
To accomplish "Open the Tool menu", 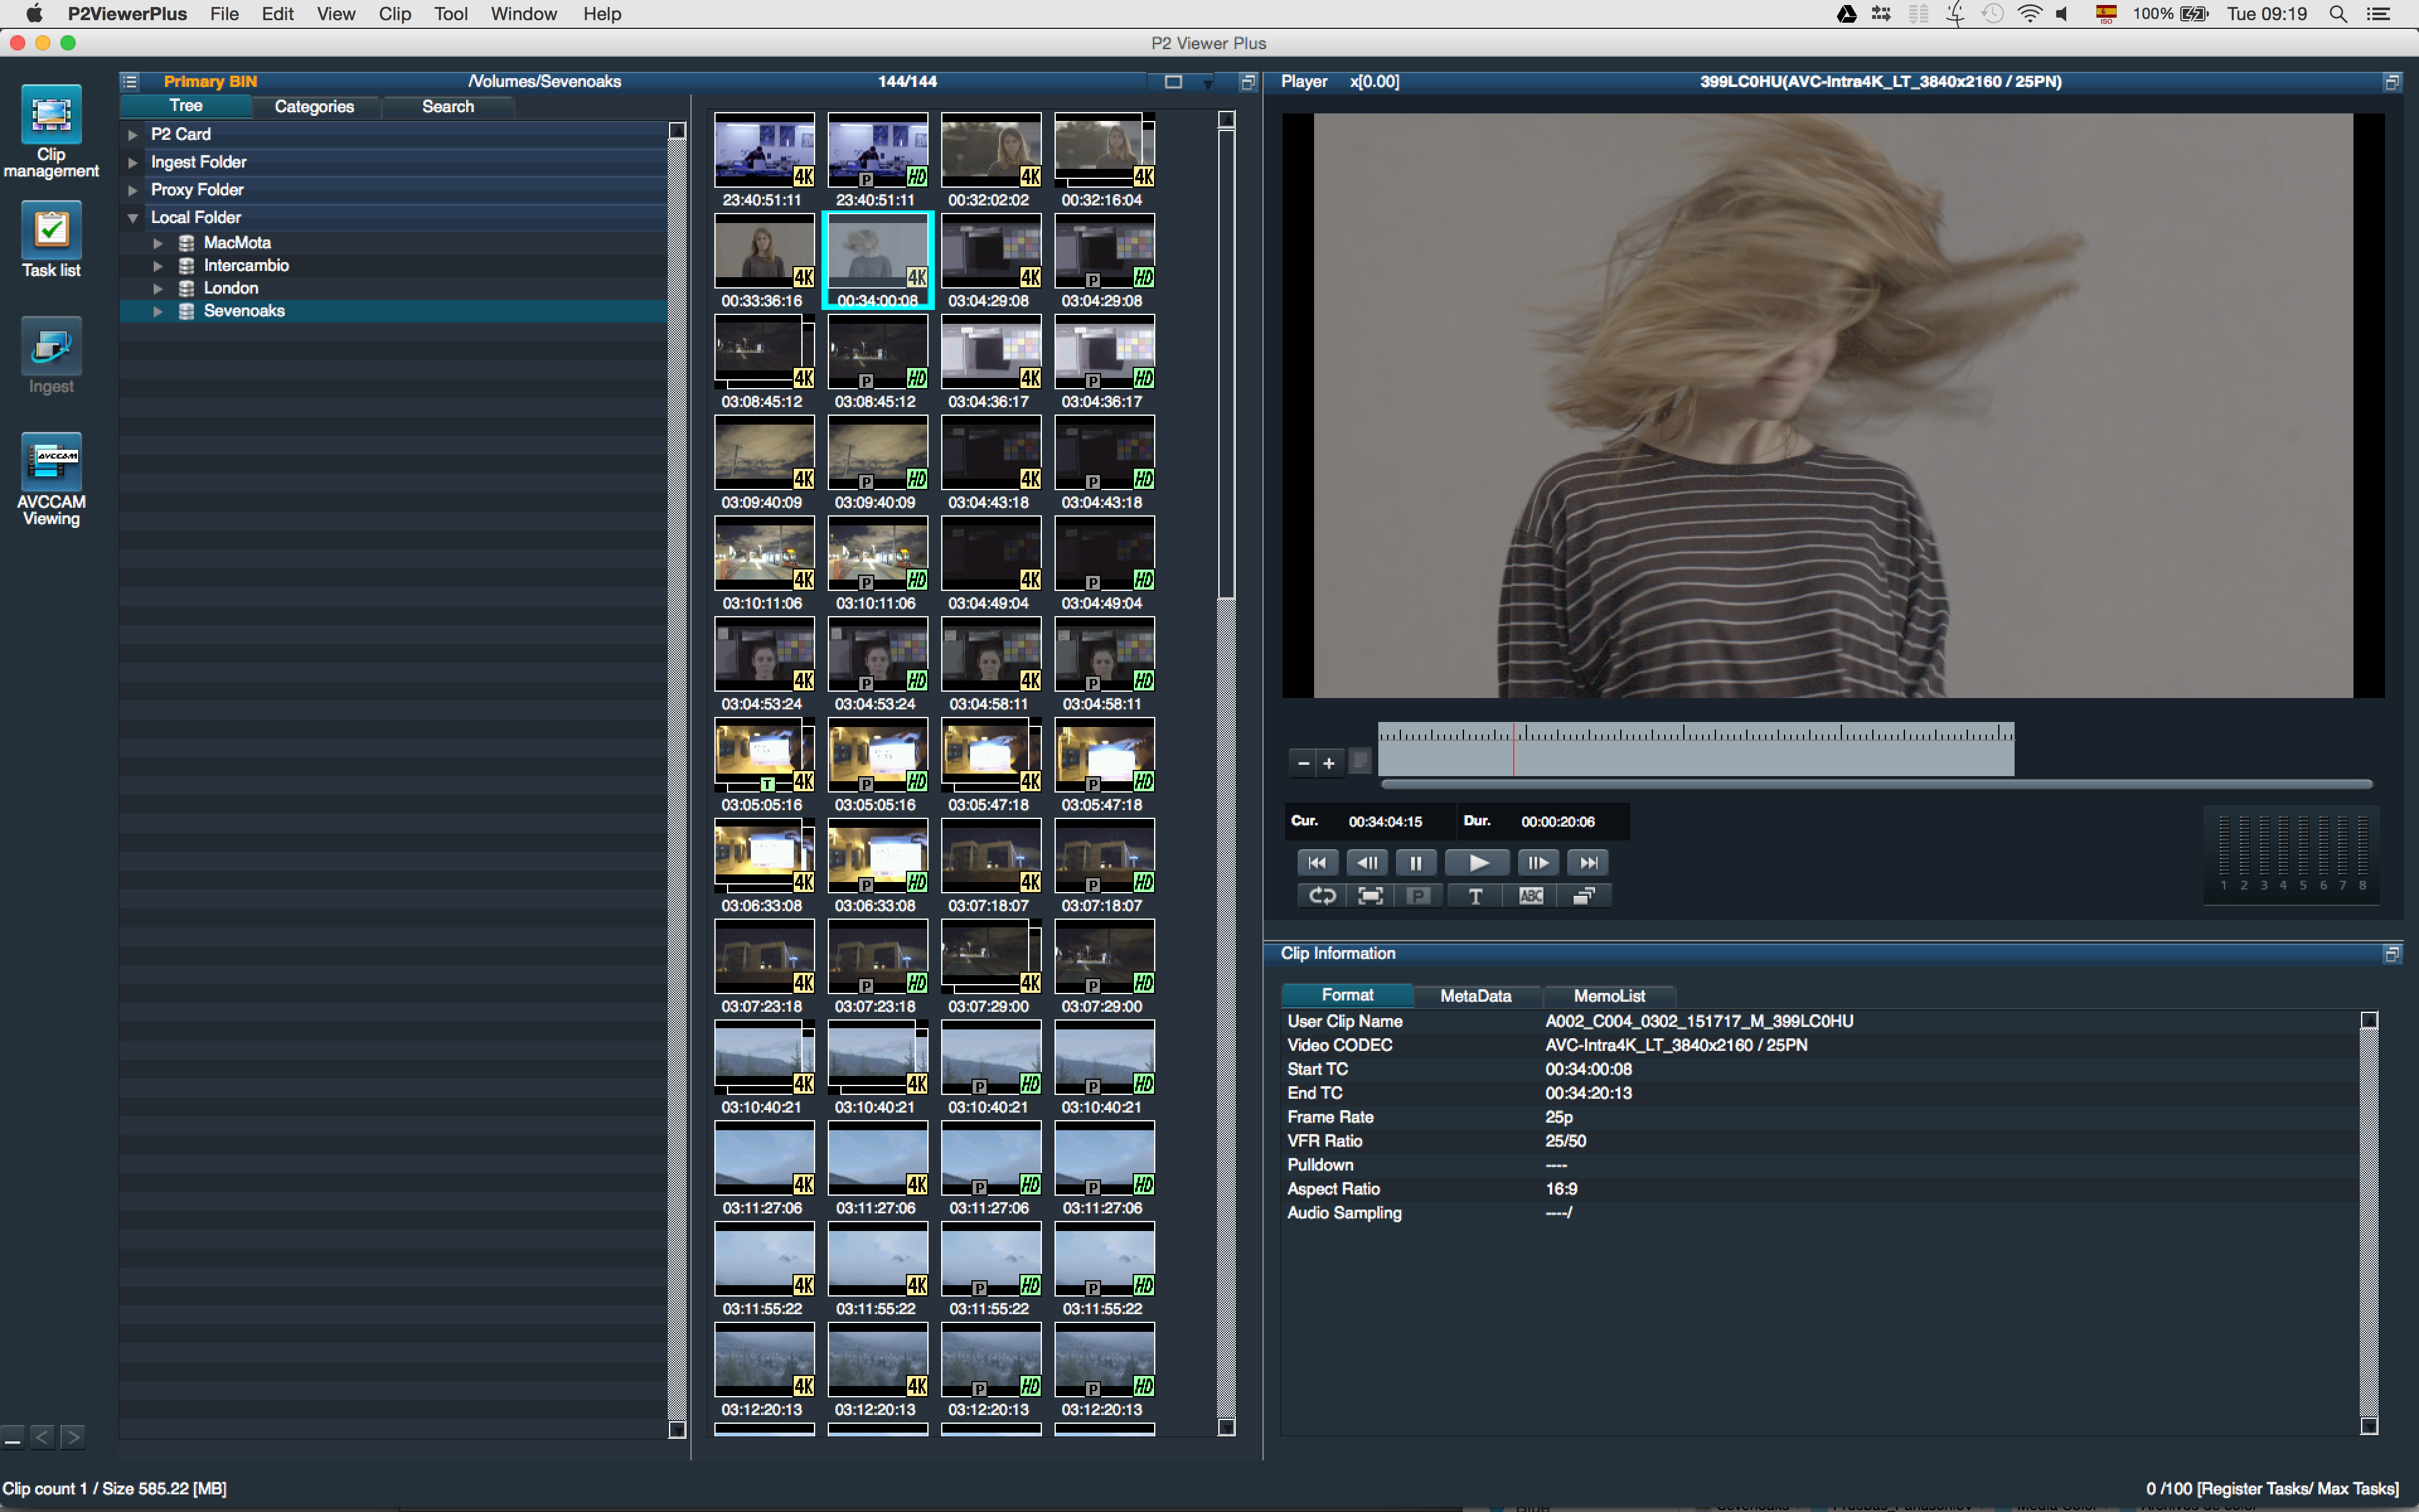I will tap(451, 14).
